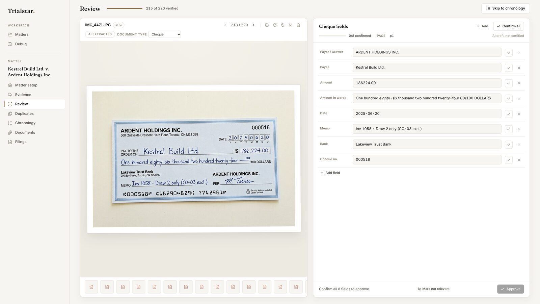Confirm the Cheque no. field checkmark
540x304 pixels.
[x=509, y=160]
